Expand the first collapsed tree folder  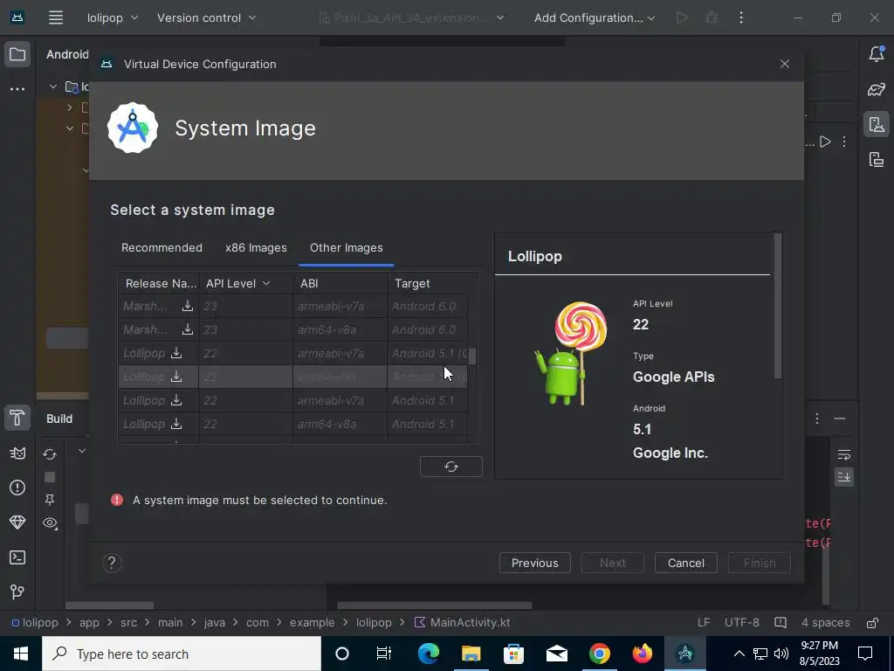(70, 107)
